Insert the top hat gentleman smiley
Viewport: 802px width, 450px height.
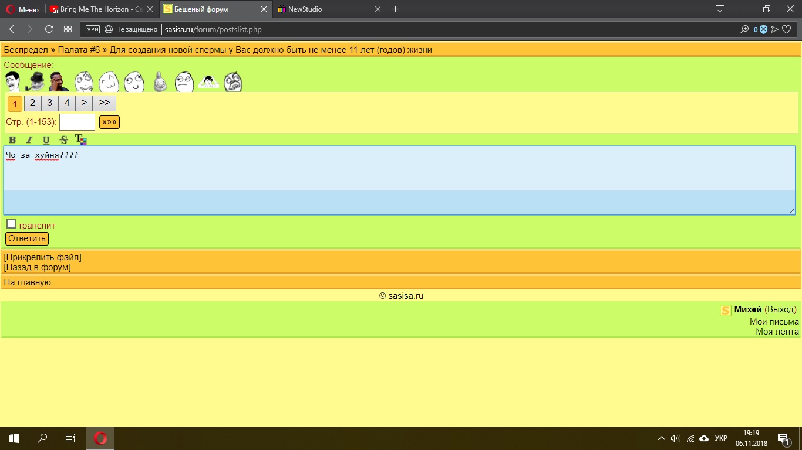coord(36,81)
